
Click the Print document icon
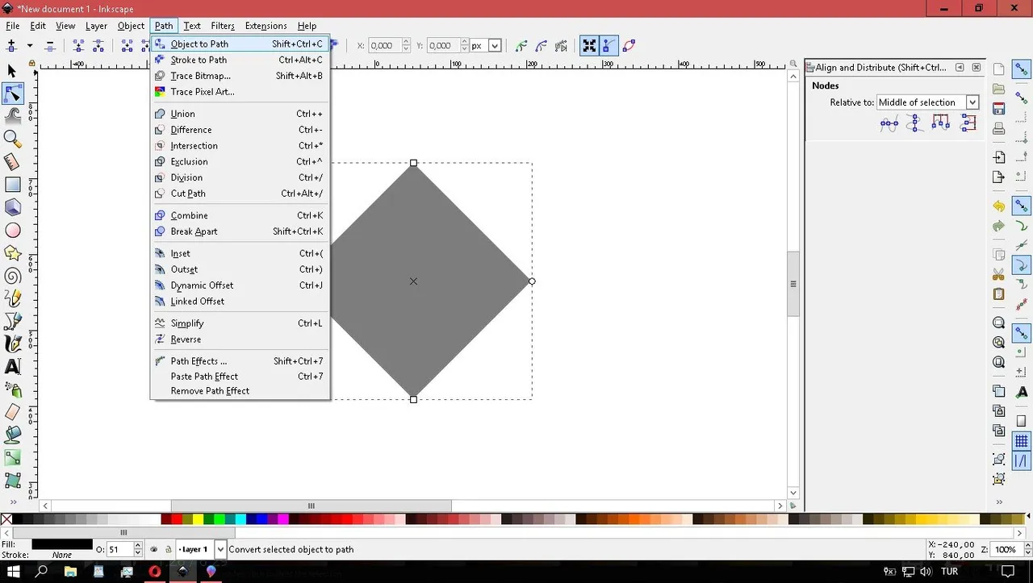click(999, 128)
